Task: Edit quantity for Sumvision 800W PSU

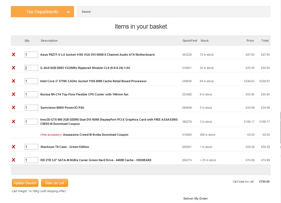Action: click(31, 108)
